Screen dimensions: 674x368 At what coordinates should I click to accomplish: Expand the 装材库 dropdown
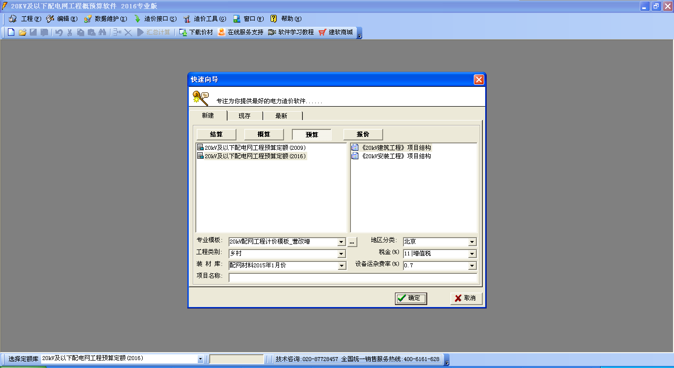(341, 266)
